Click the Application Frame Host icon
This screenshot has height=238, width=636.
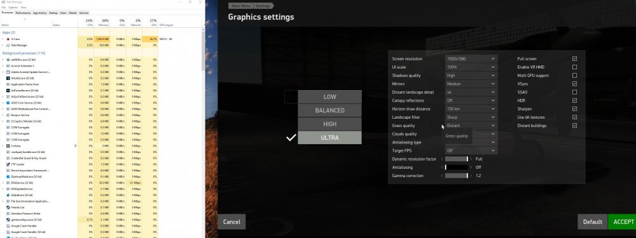click(8, 84)
